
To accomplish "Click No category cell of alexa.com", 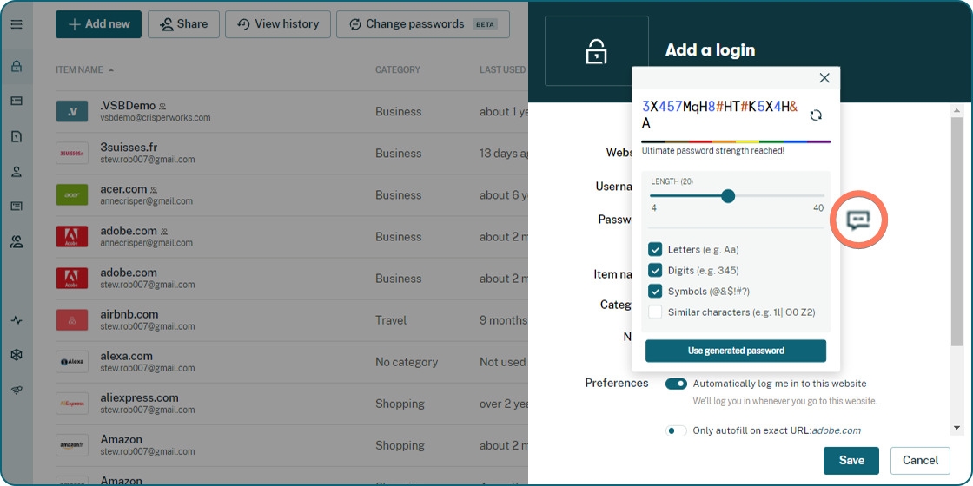I will click(407, 362).
